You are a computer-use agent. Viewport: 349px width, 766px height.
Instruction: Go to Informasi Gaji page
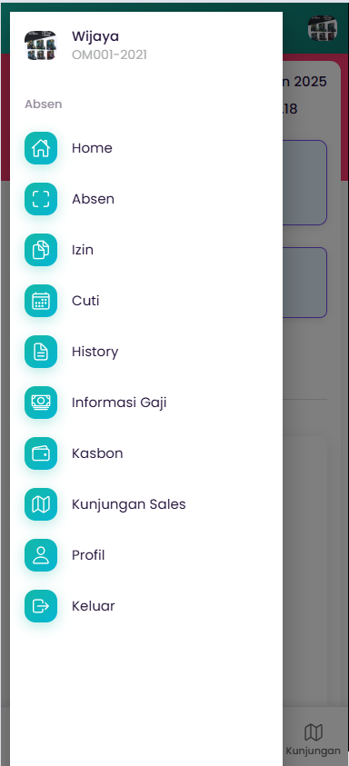(x=146, y=403)
